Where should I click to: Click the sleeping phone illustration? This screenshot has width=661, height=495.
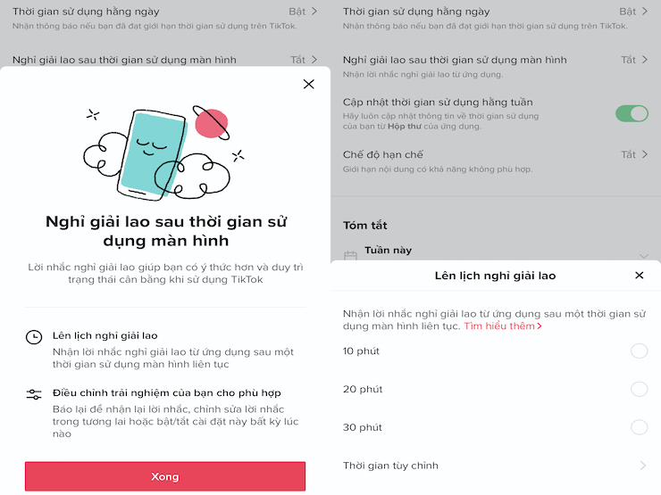tap(152, 155)
